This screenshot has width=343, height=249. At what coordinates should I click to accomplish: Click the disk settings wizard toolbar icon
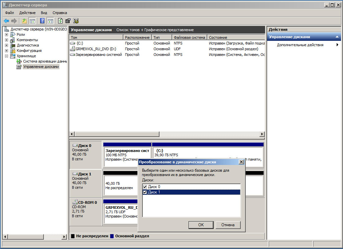tap(76, 21)
